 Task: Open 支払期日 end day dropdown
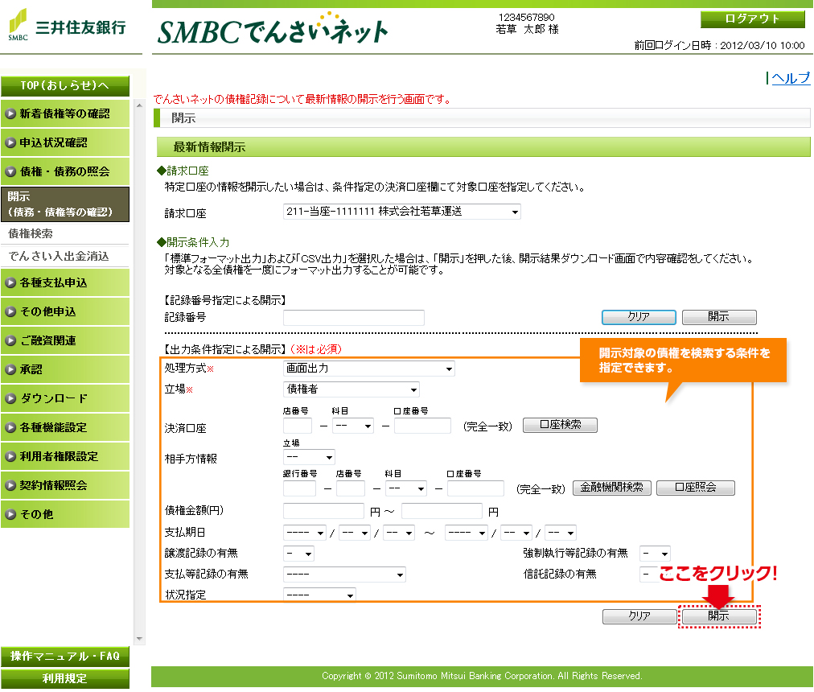pos(561,533)
